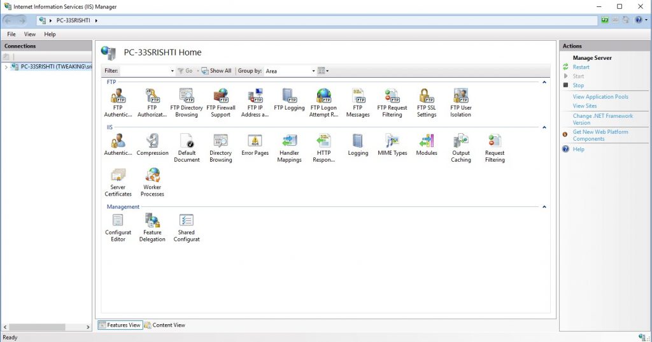652x342 pixels.
Task: Open the help dropdown in address bar
Action: point(646,20)
